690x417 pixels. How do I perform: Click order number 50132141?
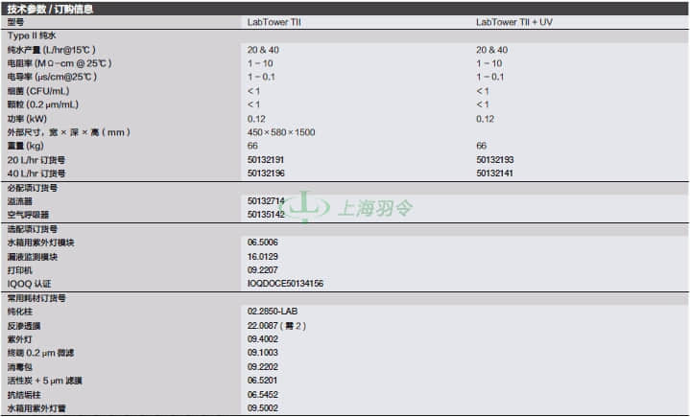pos(494,174)
